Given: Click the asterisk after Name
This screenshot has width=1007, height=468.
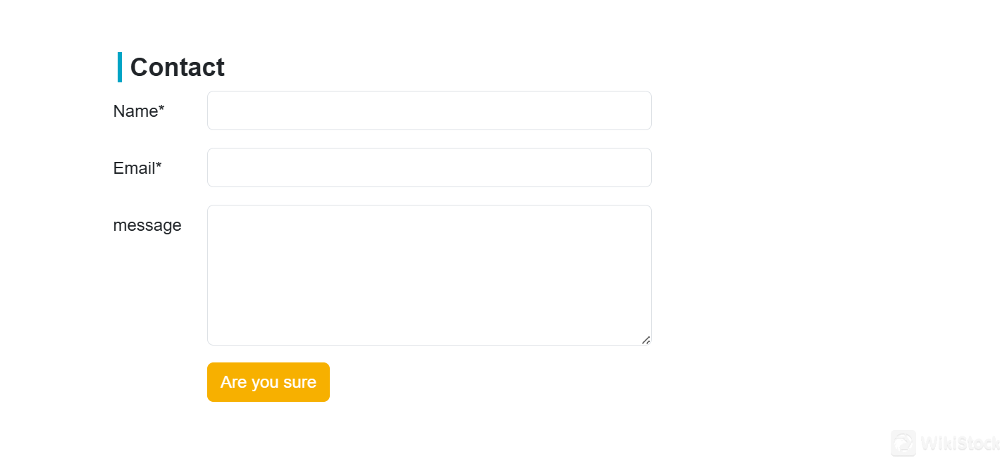Looking at the screenshot, I should [161, 108].
